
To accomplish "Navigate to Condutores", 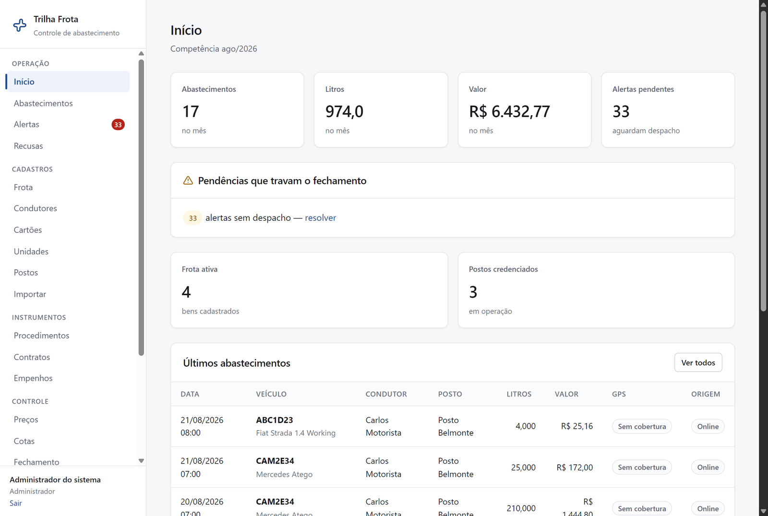I will [x=68, y=208].
